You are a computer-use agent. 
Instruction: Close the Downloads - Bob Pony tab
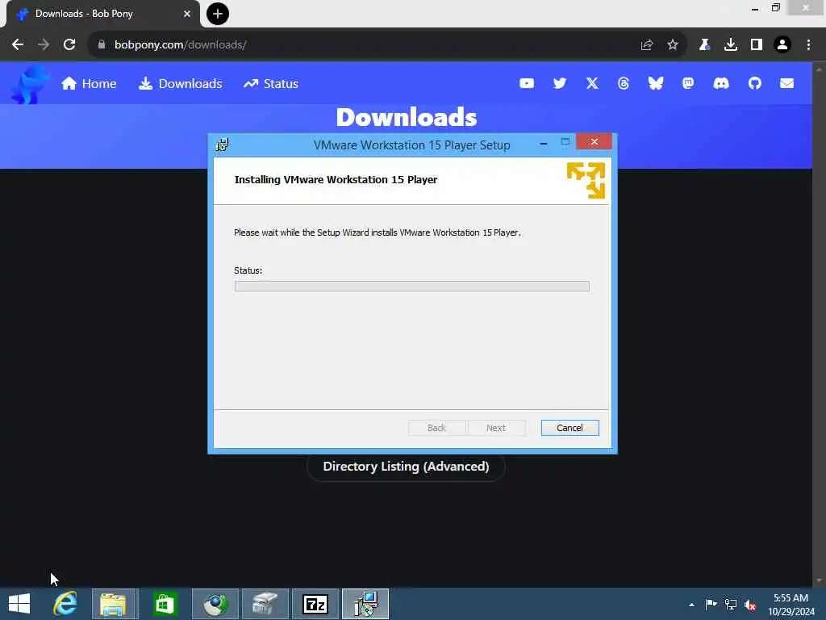[187, 14]
